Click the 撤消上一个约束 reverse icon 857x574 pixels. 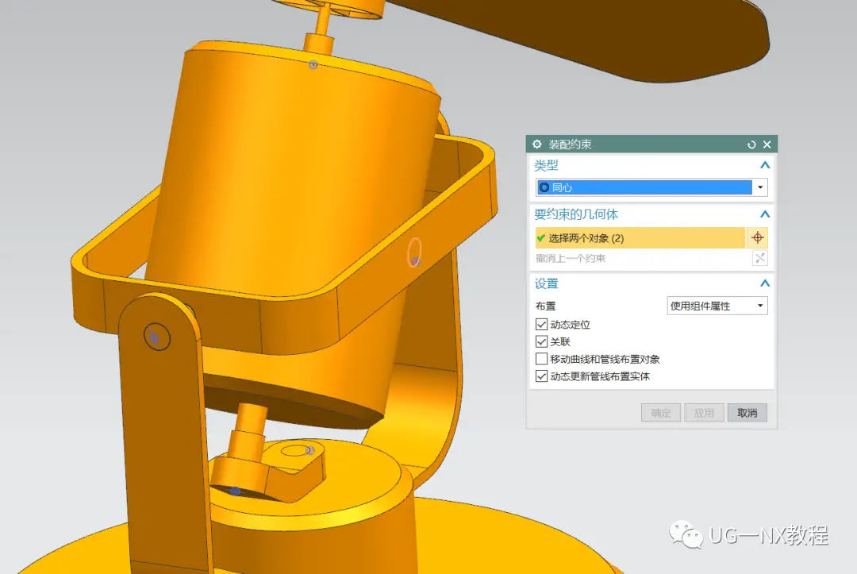759,258
